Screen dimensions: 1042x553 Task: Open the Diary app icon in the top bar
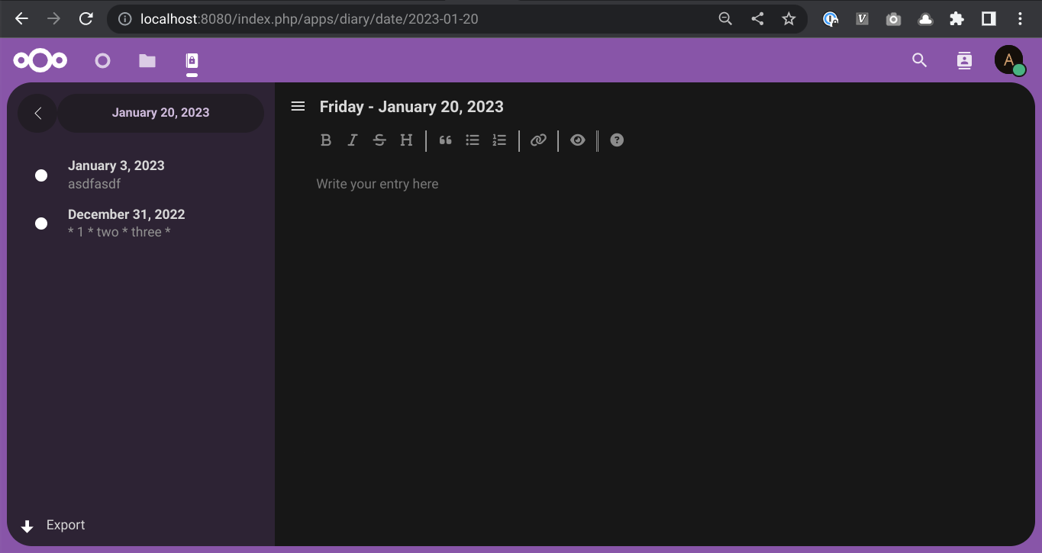coord(192,60)
